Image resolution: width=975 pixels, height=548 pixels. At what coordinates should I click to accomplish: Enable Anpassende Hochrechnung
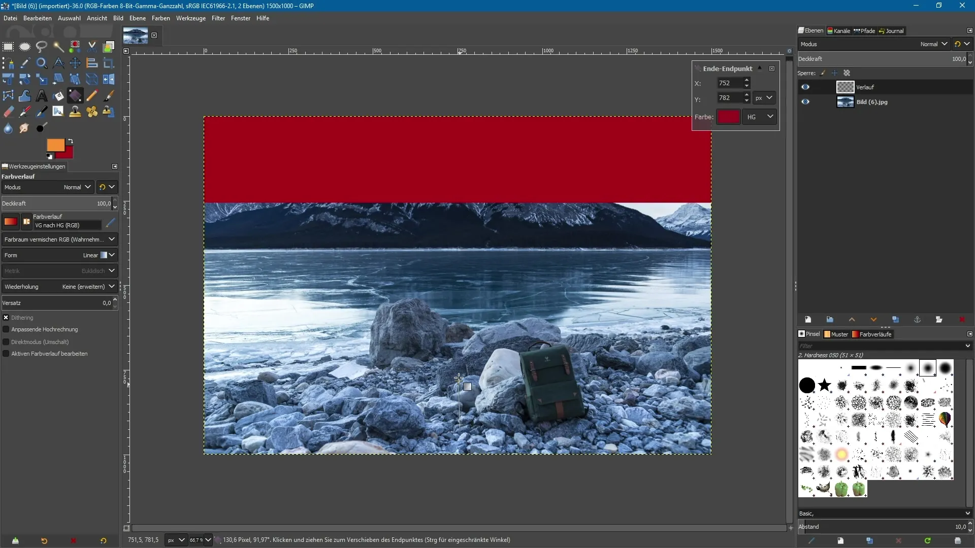[6, 329]
